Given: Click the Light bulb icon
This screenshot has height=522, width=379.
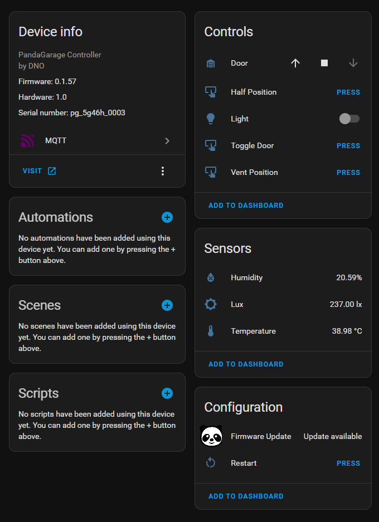Looking at the screenshot, I should [211, 119].
